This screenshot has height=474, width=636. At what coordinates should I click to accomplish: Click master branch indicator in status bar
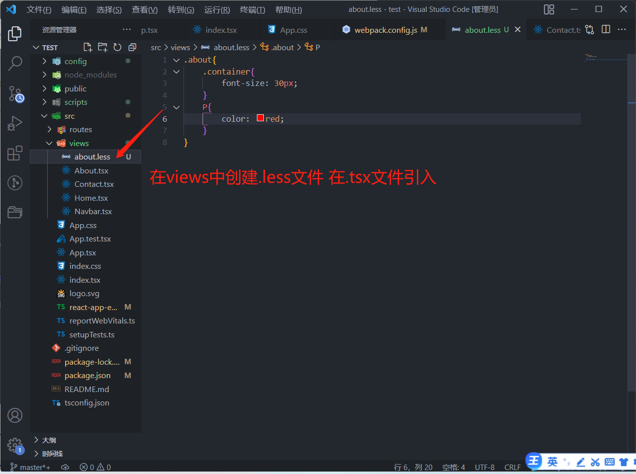click(30, 467)
